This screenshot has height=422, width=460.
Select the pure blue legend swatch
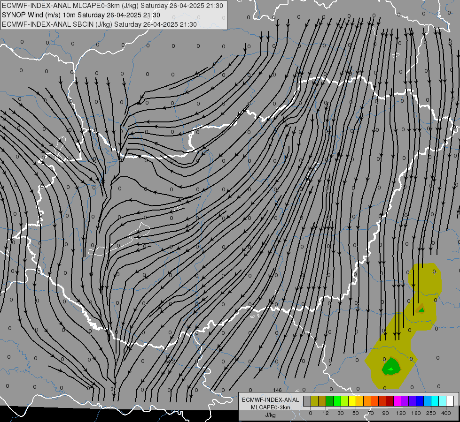click(420, 401)
